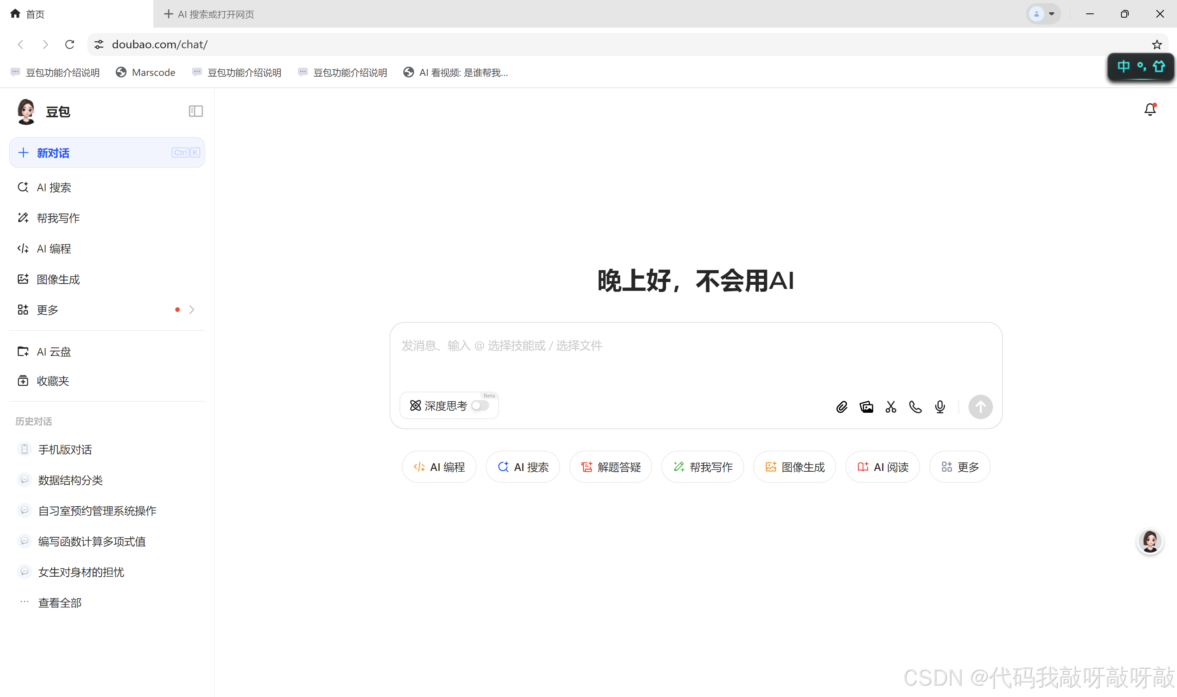Open browser profile dropdown arrow
1177x697 pixels.
1052,14
